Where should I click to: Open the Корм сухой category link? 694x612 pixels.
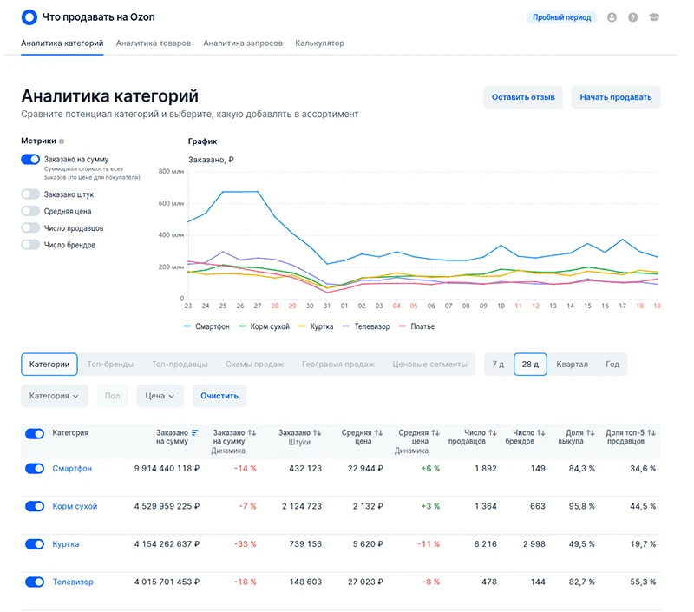(75, 506)
